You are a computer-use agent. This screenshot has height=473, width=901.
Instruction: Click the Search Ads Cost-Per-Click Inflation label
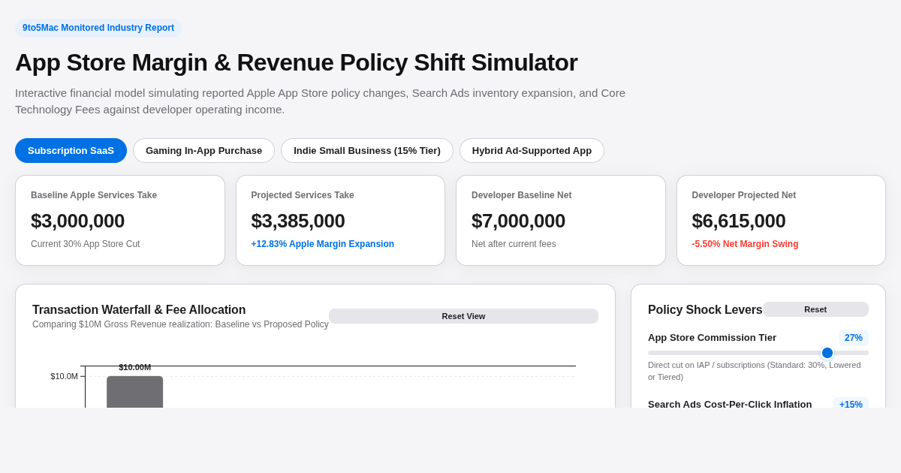[x=730, y=404]
